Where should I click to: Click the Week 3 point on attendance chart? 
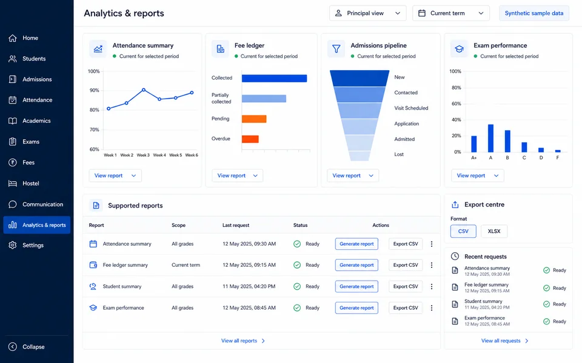[143, 90]
